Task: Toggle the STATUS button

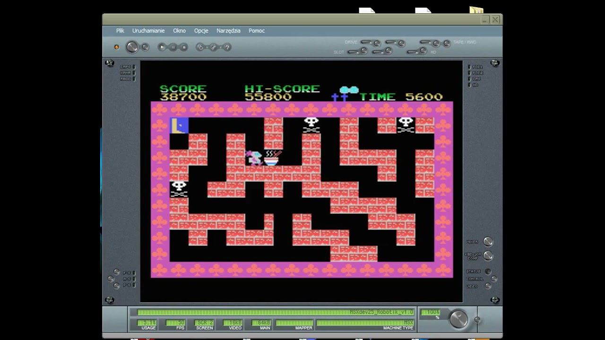Action: [x=488, y=272]
